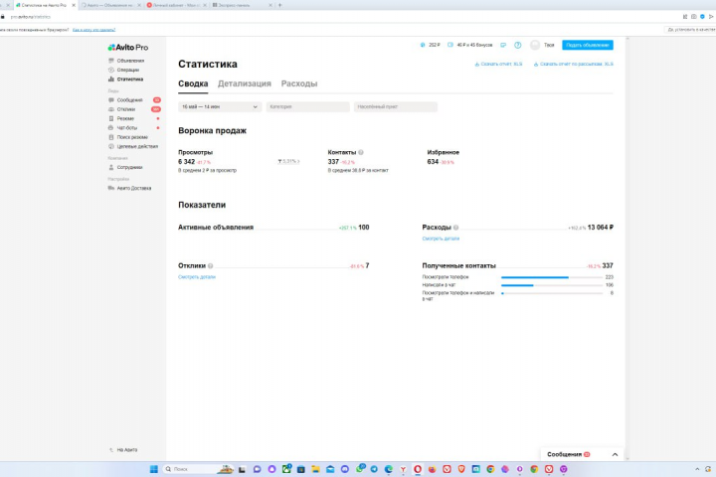Click the Категория filter input field
Screen dimensions: 716x477
click(307, 106)
